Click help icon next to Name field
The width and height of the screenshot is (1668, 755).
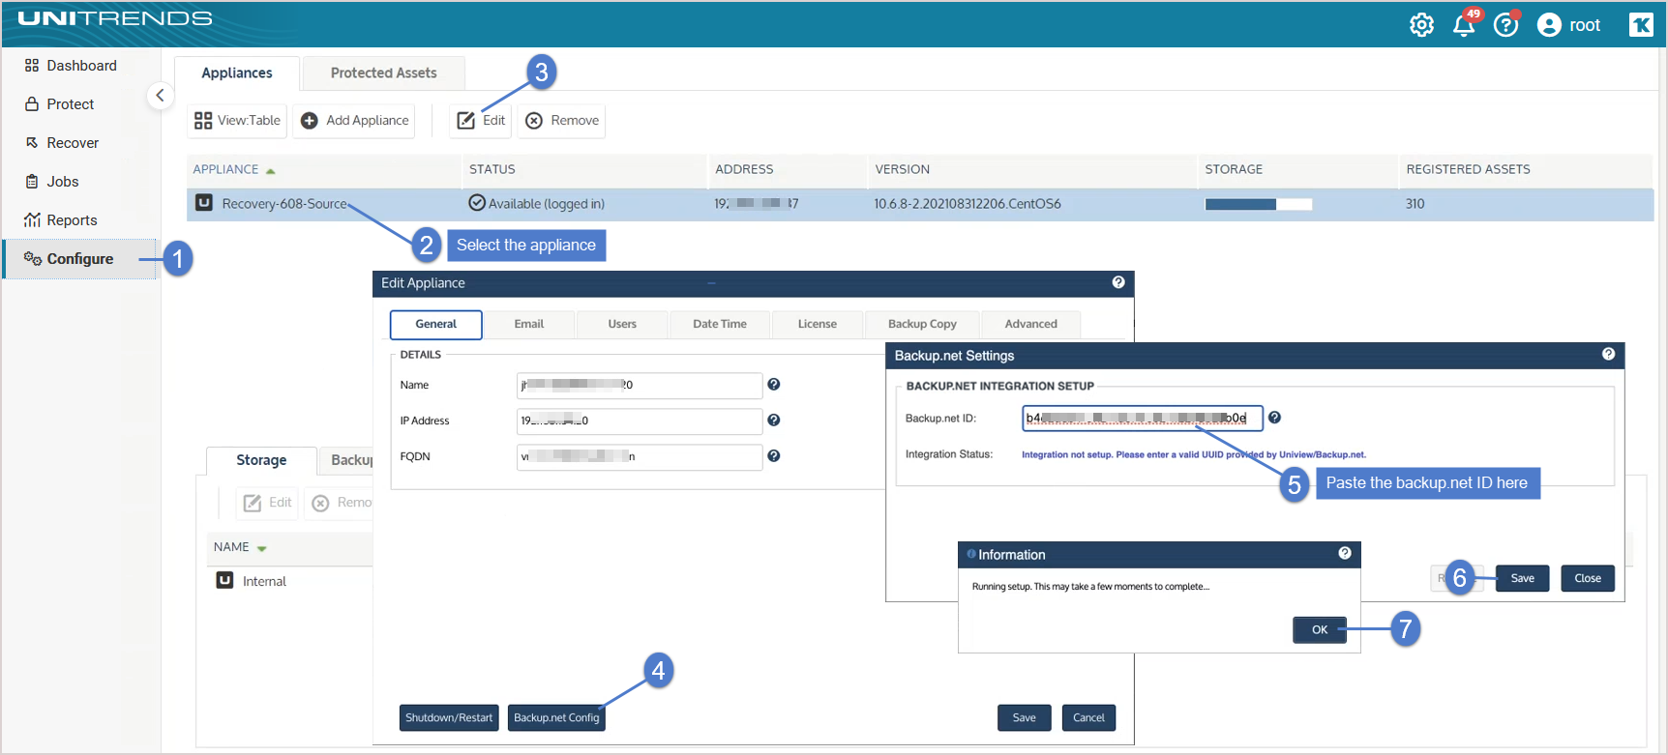(x=774, y=385)
